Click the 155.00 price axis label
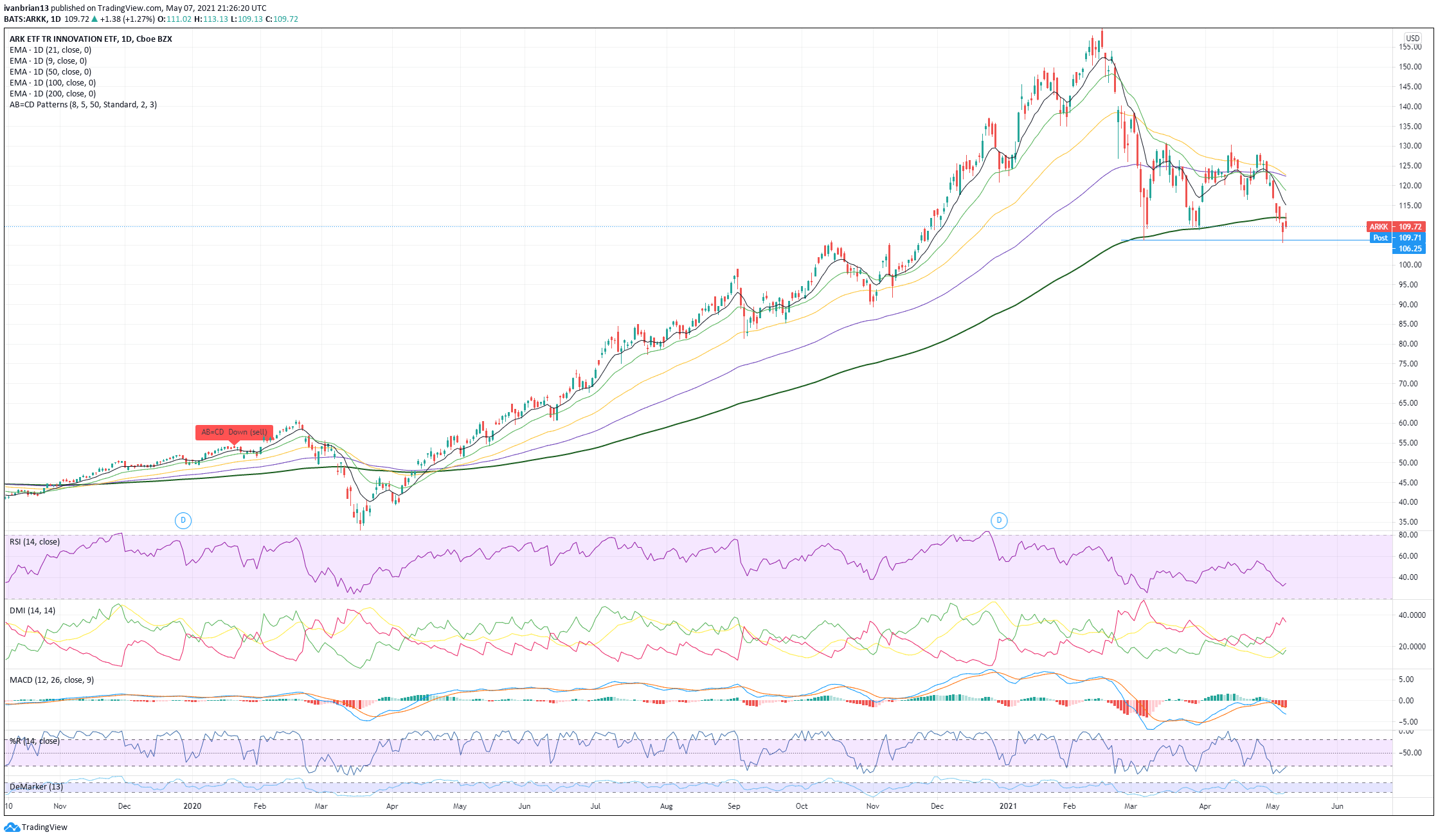 tap(1410, 47)
